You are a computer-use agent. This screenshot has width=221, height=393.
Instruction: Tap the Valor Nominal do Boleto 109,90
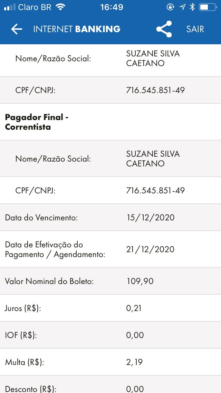pos(140,281)
